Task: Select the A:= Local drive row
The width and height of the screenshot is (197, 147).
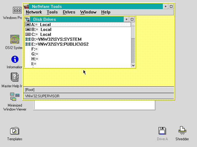Action: pos(78,24)
